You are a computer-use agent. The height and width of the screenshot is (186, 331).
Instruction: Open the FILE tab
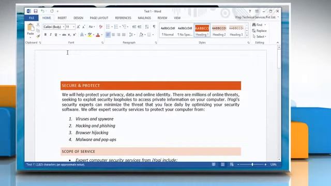(x=32, y=18)
